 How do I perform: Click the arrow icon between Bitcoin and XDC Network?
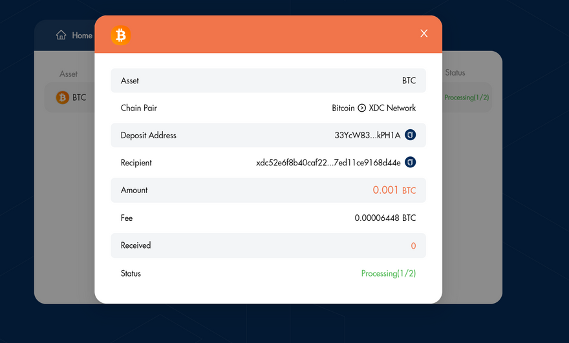click(x=361, y=108)
